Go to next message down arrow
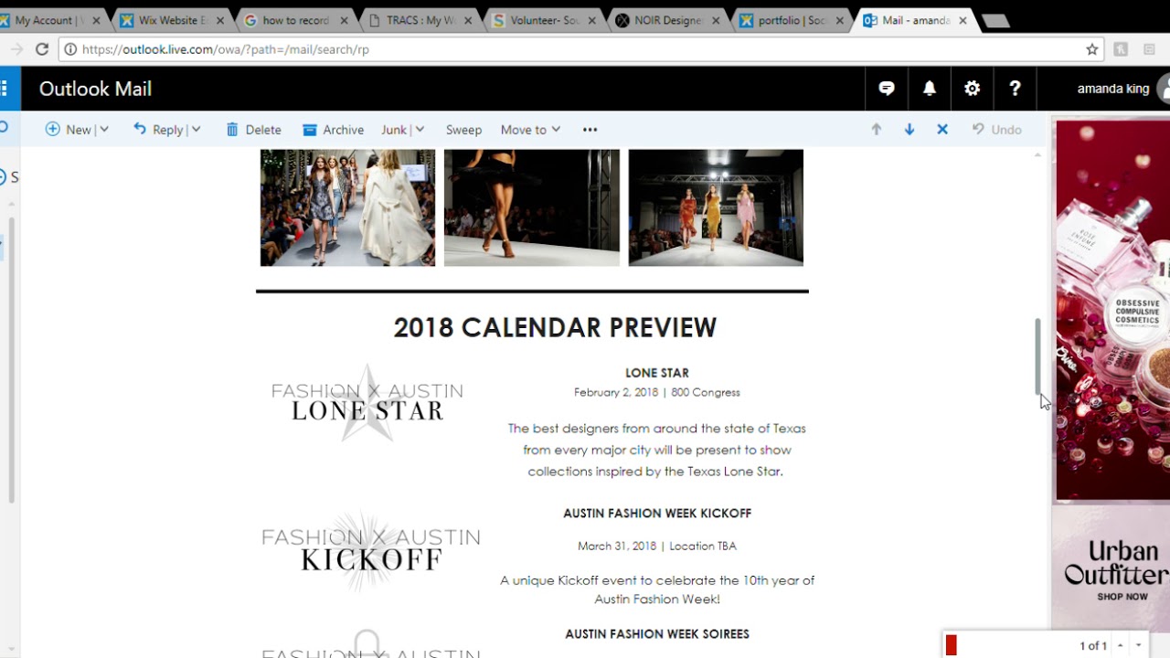 point(909,130)
